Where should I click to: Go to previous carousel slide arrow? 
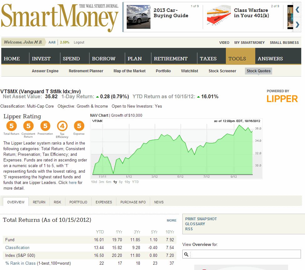(x=297, y=10)
